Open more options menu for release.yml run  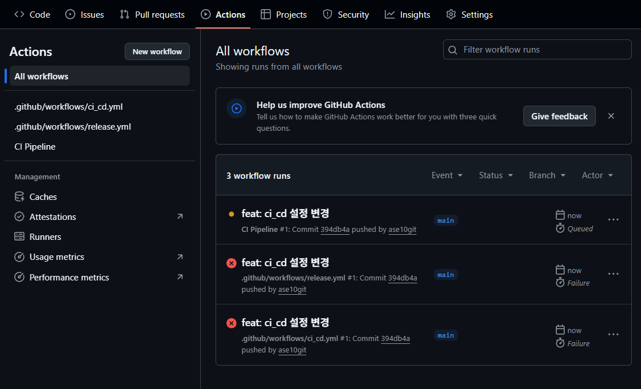[613, 274]
